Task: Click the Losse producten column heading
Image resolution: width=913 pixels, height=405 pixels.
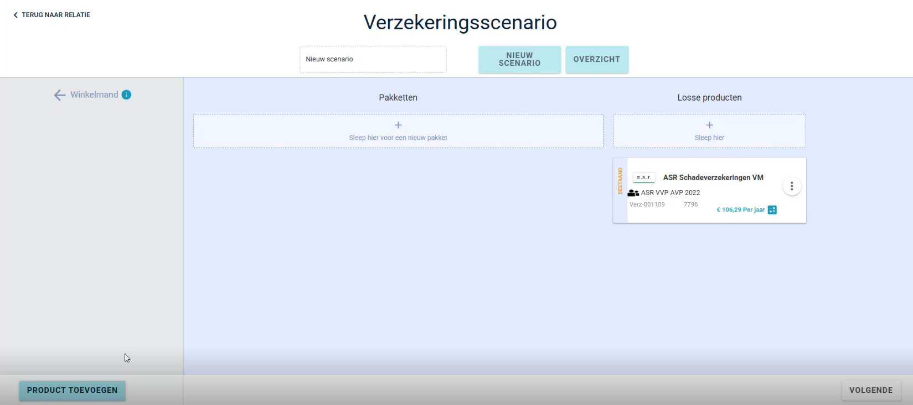Action: [709, 98]
